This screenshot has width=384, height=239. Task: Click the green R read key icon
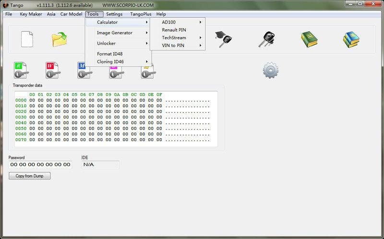[21, 70]
